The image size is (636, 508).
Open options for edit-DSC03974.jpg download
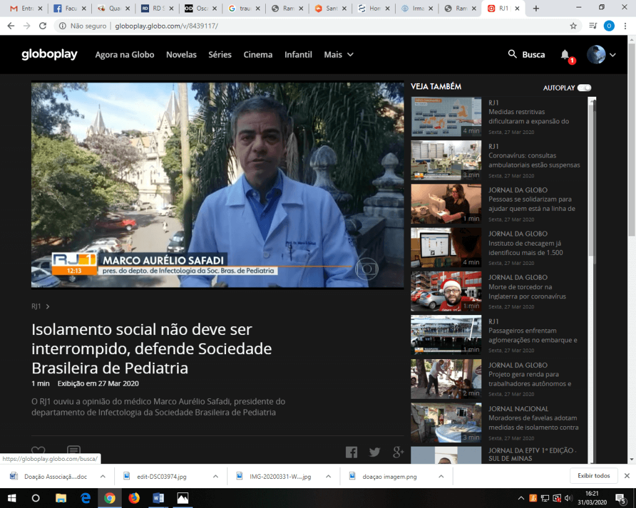tap(216, 476)
